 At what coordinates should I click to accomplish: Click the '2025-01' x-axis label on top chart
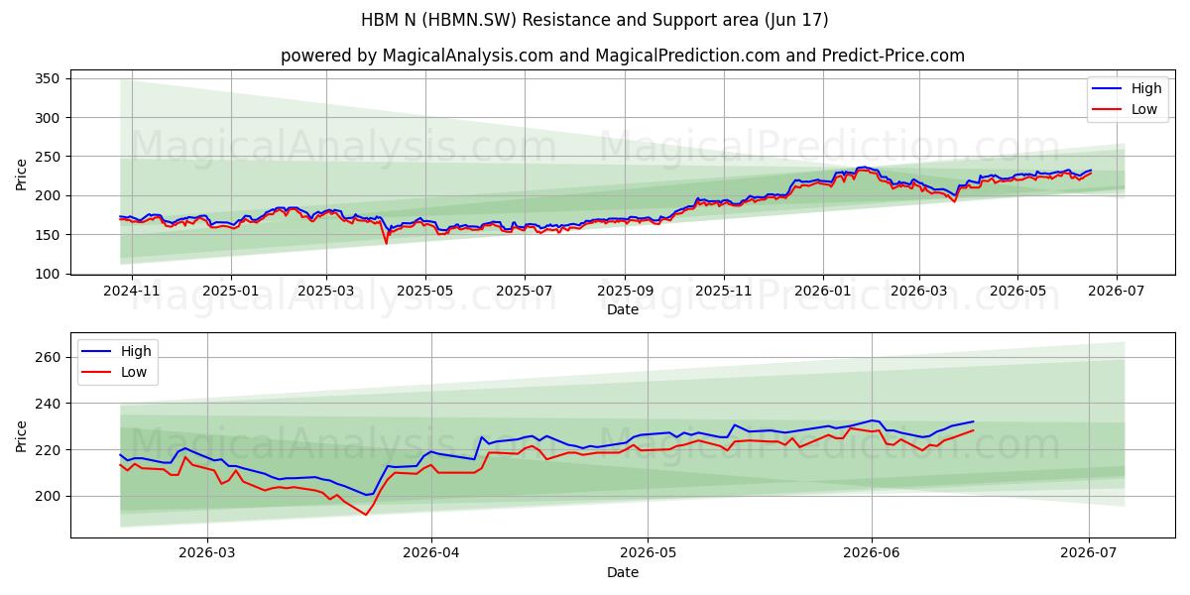click(x=231, y=293)
